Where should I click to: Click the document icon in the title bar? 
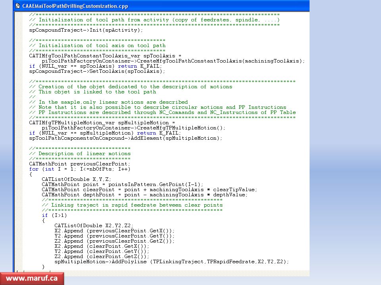tap(17, 6)
